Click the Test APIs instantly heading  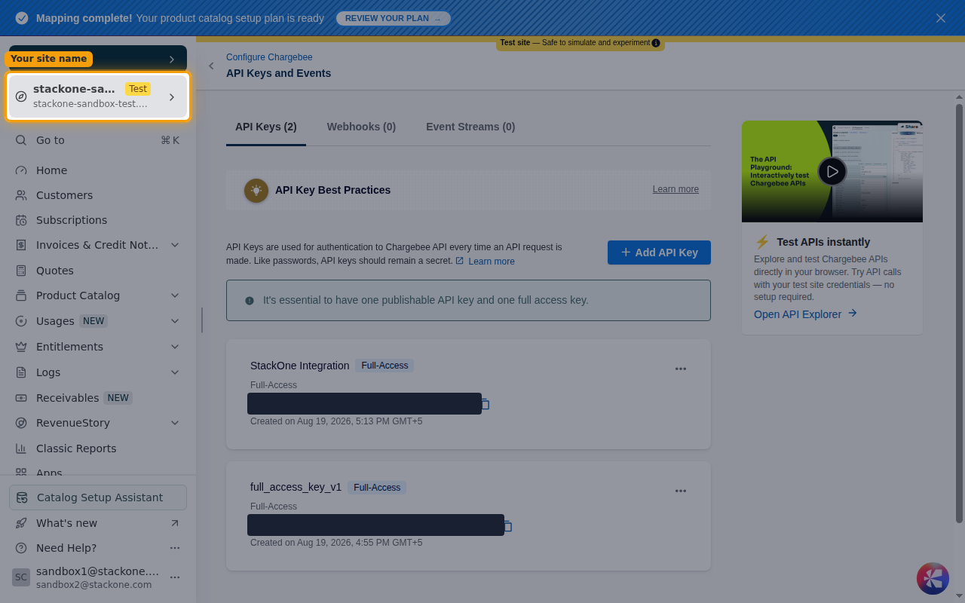pyautogui.click(x=823, y=242)
